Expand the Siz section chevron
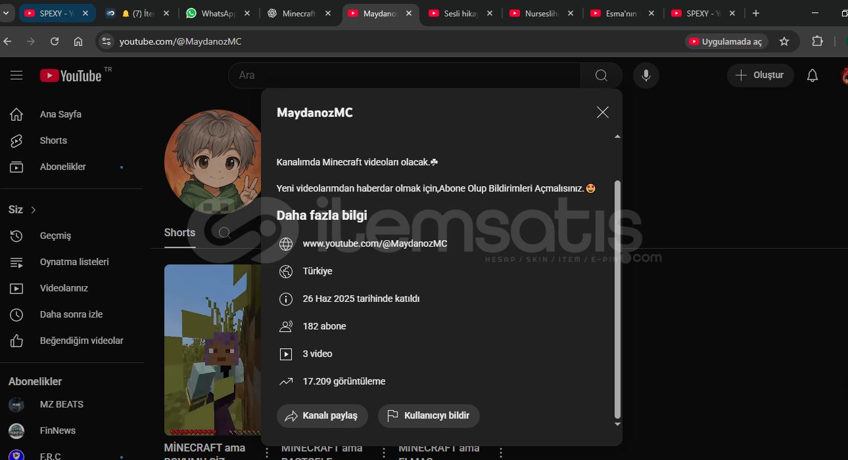 [x=34, y=210]
